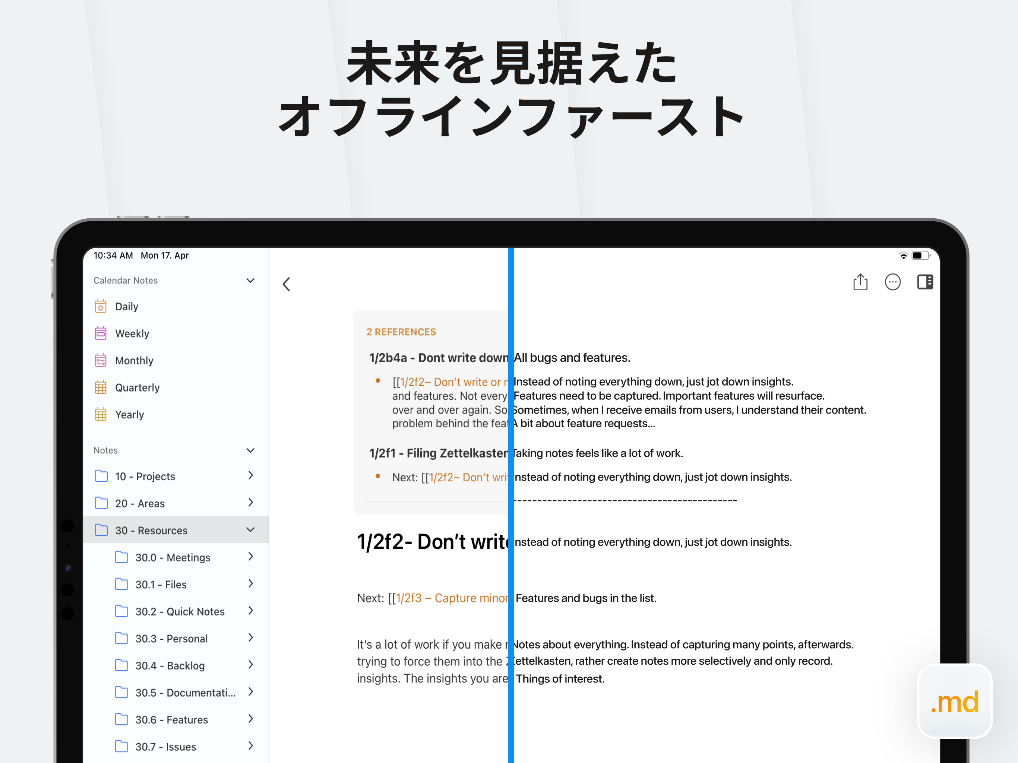Open the Yearly notes icon

coord(100,415)
